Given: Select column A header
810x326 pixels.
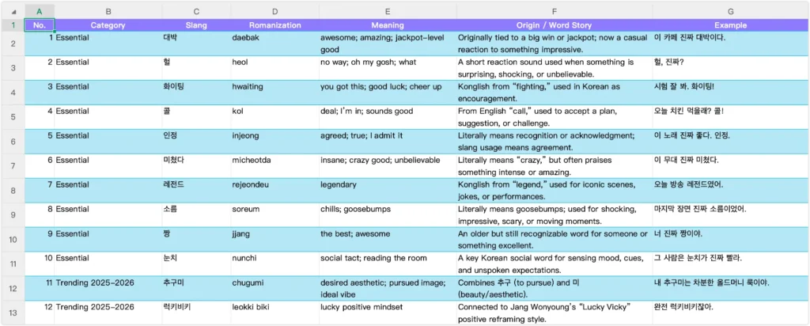Looking at the screenshot, I should pyautogui.click(x=40, y=11).
